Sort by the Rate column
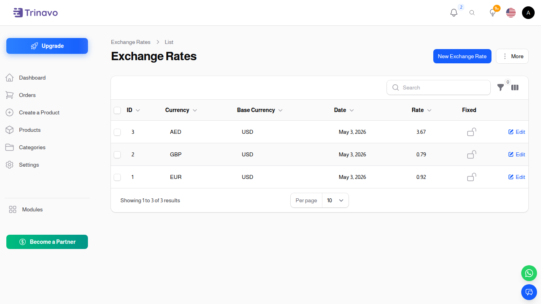 (x=421, y=110)
